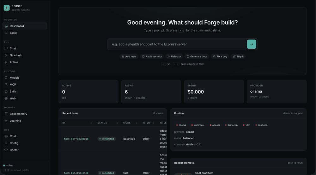The height and width of the screenshot is (175, 316).
Task: Click the Skills star icon
Action: click(x=6, y=91)
